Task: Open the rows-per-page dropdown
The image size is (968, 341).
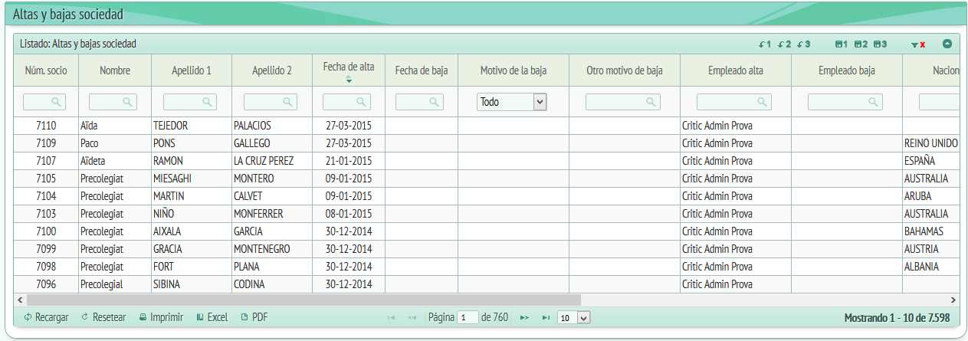Action: (583, 317)
